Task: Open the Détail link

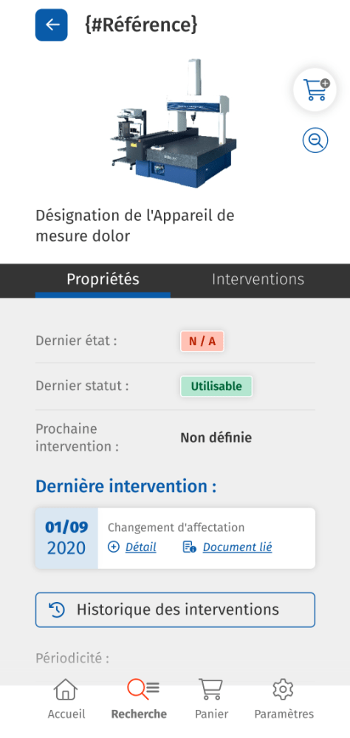Action: (x=140, y=547)
